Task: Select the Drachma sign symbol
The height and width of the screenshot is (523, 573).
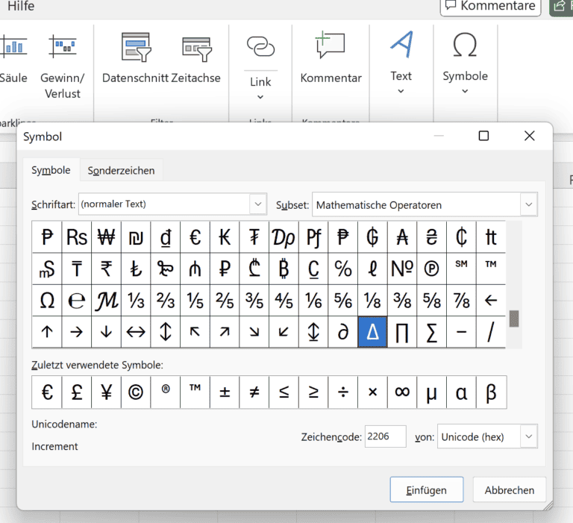Action: (284, 237)
